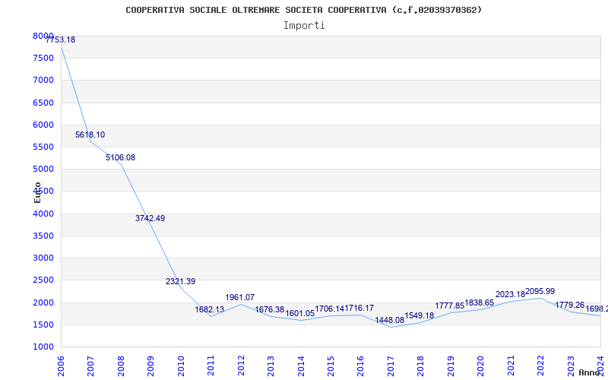Click the x-axis year 2009
The image size is (608, 380).
click(150, 366)
